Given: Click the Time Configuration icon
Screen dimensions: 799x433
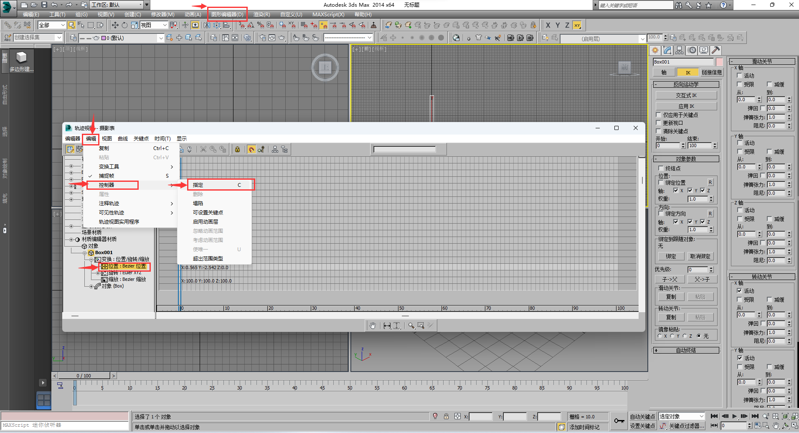Looking at the screenshot, I should click(758, 425).
